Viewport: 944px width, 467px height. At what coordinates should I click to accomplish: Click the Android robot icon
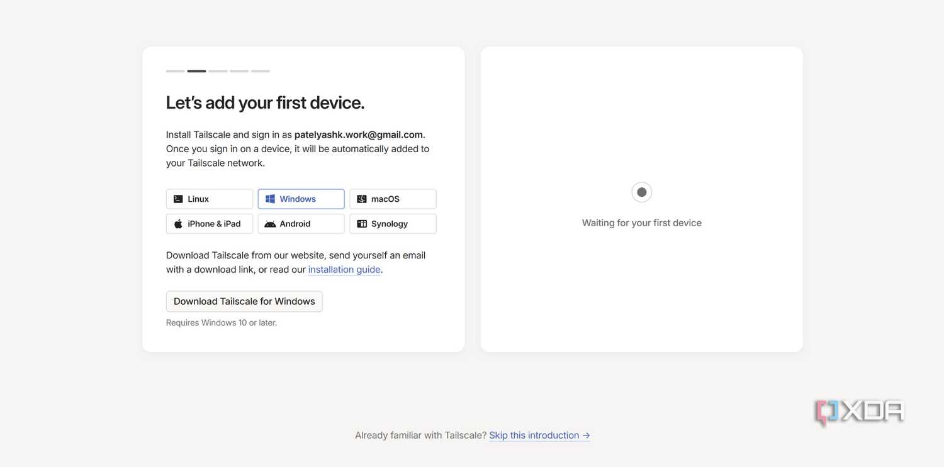click(x=270, y=224)
